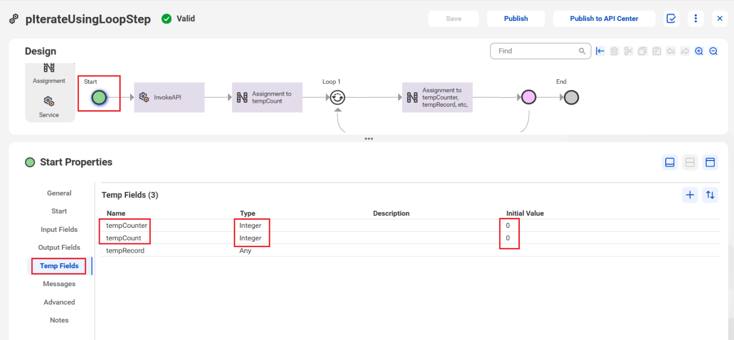This screenshot has height=340, width=734.
Task: Open the Temp Fields tab
Action: click(x=59, y=266)
